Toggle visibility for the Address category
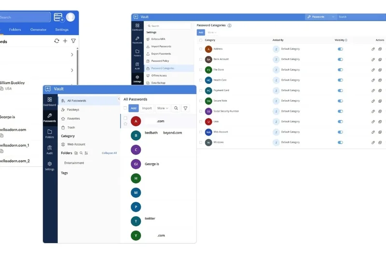 point(340,49)
